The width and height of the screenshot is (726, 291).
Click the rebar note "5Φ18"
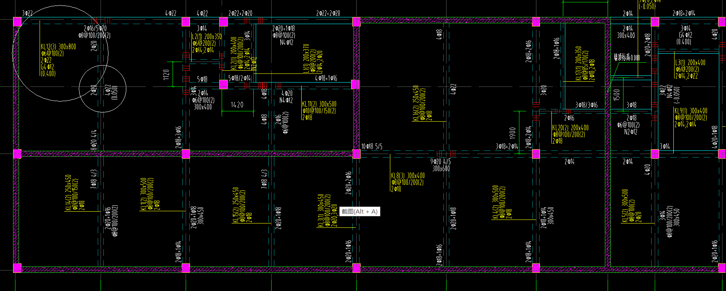202,79
